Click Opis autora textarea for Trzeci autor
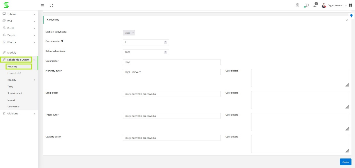Image resolution: width=355 pixels, height=168 pixels. point(300,122)
